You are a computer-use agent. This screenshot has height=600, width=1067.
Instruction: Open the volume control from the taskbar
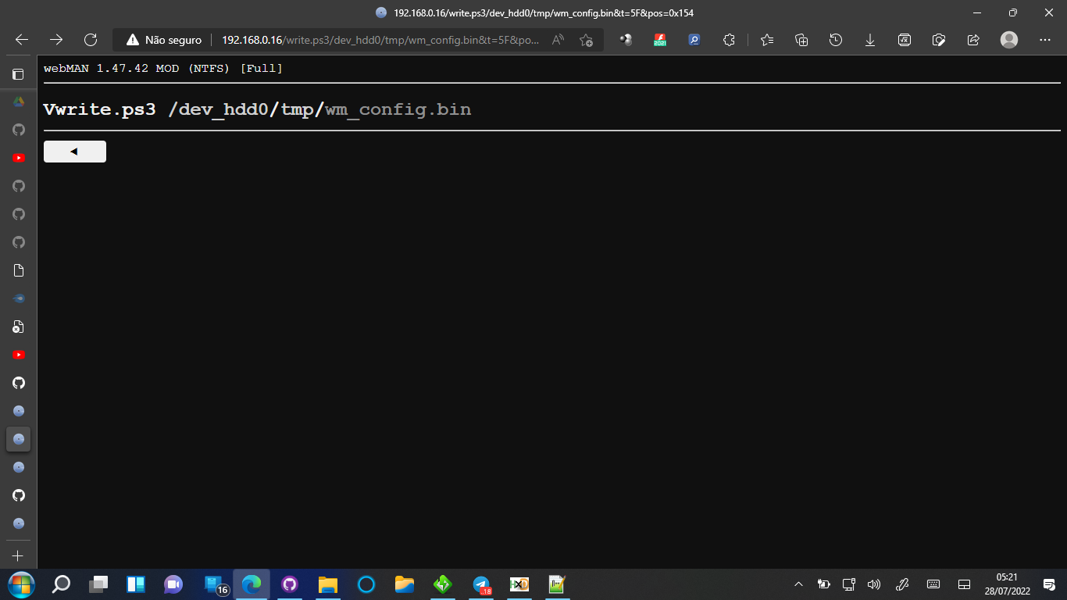[873, 584]
